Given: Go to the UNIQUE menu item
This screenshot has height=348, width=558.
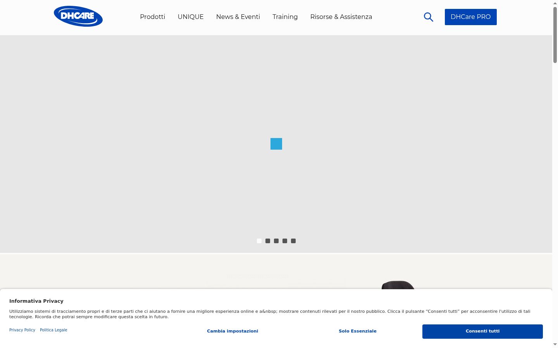Looking at the screenshot, I should [191, 17].
